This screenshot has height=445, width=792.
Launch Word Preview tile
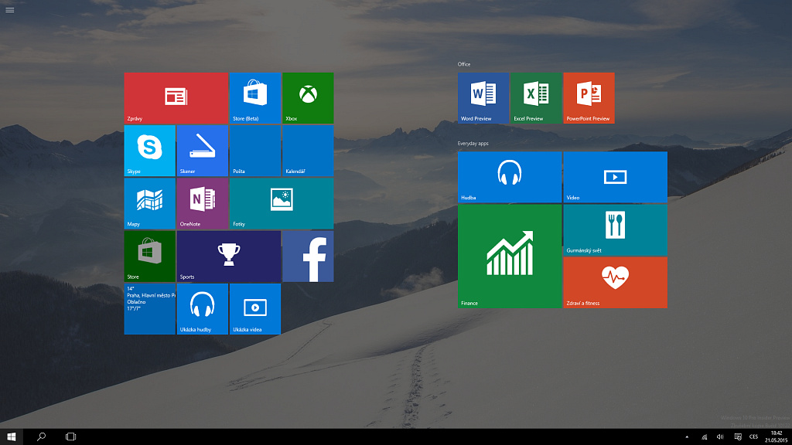(x=483, y=98)
